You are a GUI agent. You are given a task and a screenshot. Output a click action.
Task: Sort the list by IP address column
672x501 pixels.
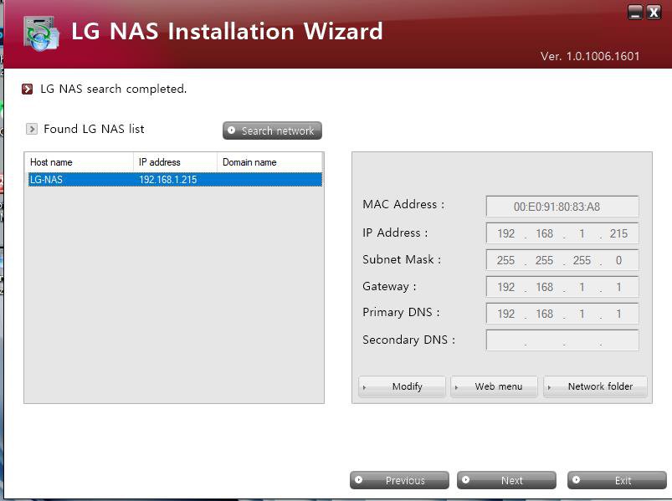(x=175, y=162)
